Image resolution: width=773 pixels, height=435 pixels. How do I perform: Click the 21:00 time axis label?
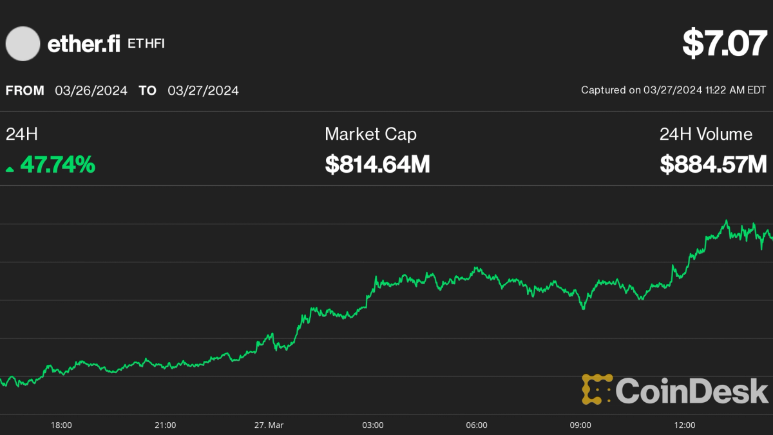coord(166,425)
